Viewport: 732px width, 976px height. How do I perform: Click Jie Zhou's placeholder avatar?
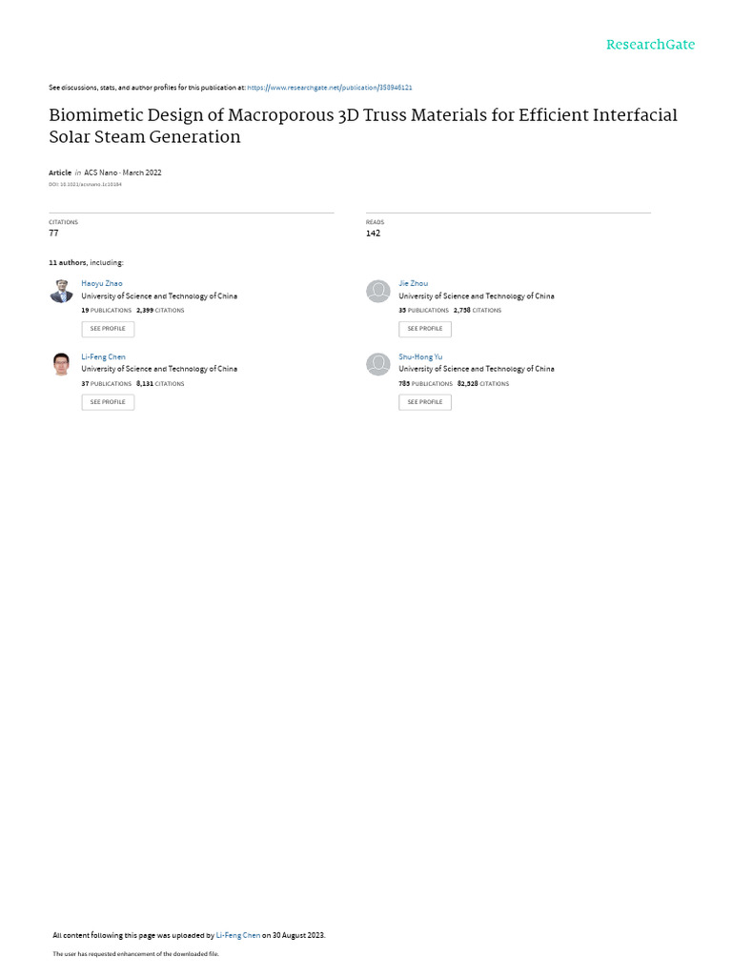point(378,292)
